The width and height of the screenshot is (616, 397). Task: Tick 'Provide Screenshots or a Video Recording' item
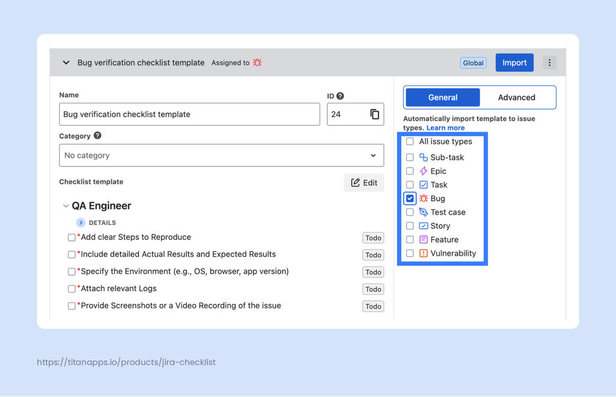[x=72, y=306]
